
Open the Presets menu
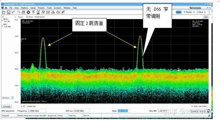[41, 8]
